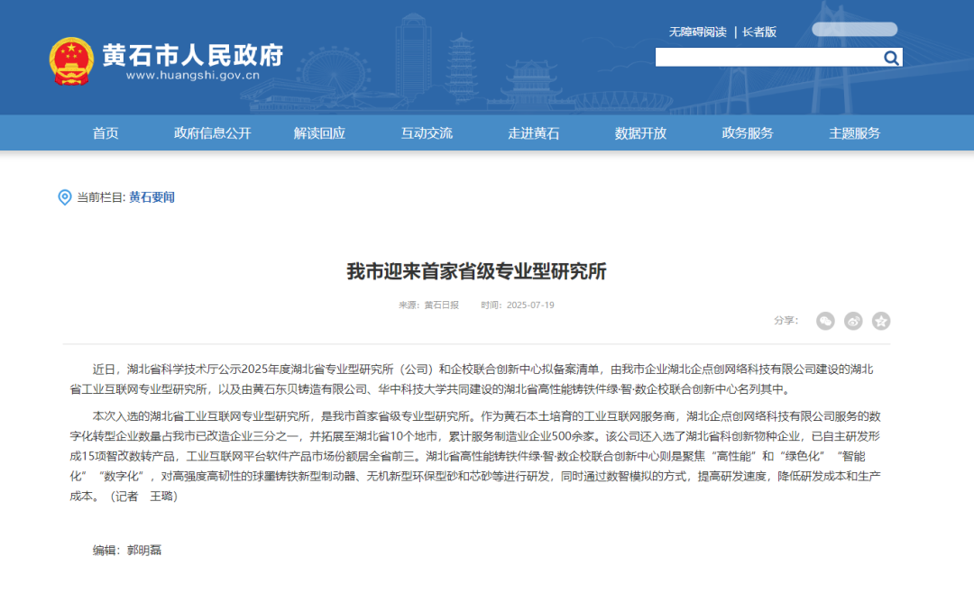Open 主题服务 navigation item

tap(855, 133)
